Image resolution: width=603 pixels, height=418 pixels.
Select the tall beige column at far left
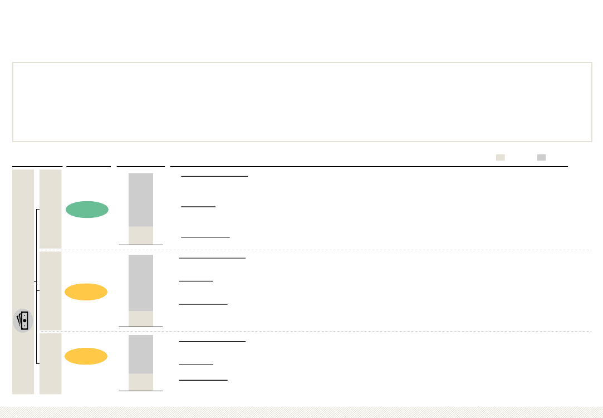click(23, 234)
